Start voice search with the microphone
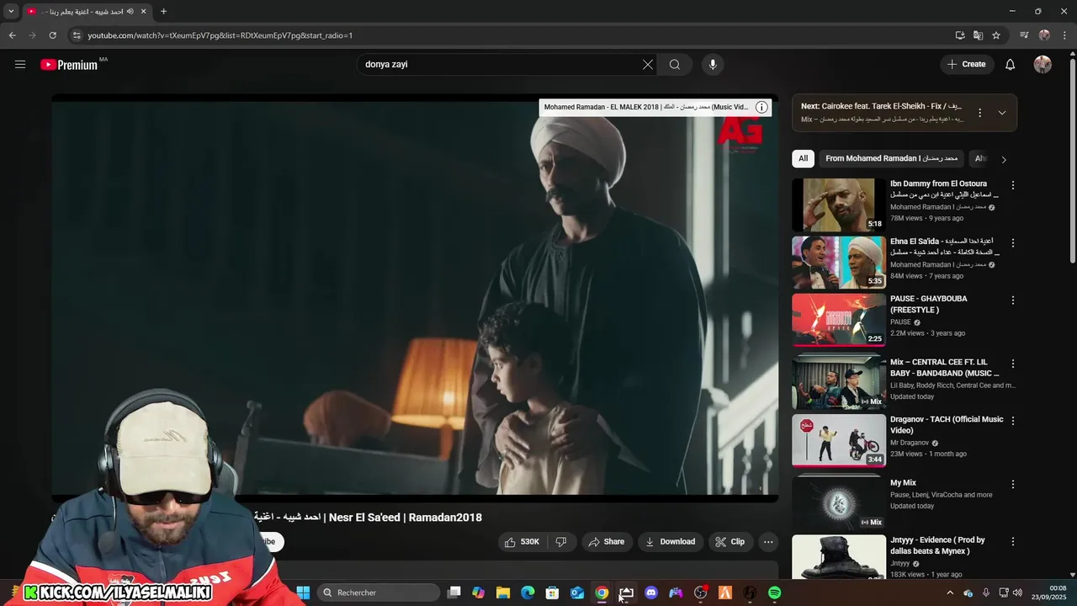 [x=713, y=64]
